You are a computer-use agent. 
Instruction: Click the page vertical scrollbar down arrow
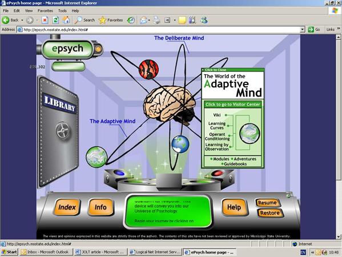click(339, 236)
